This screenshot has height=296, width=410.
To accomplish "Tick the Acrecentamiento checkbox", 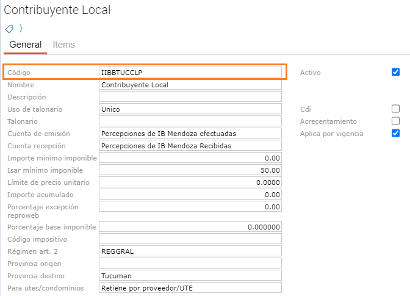I will coord(395,121).
